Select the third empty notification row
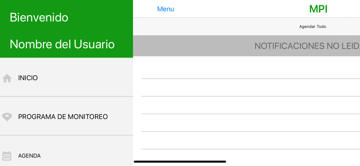Screen dimensions: 360x166 click(246, 105)
